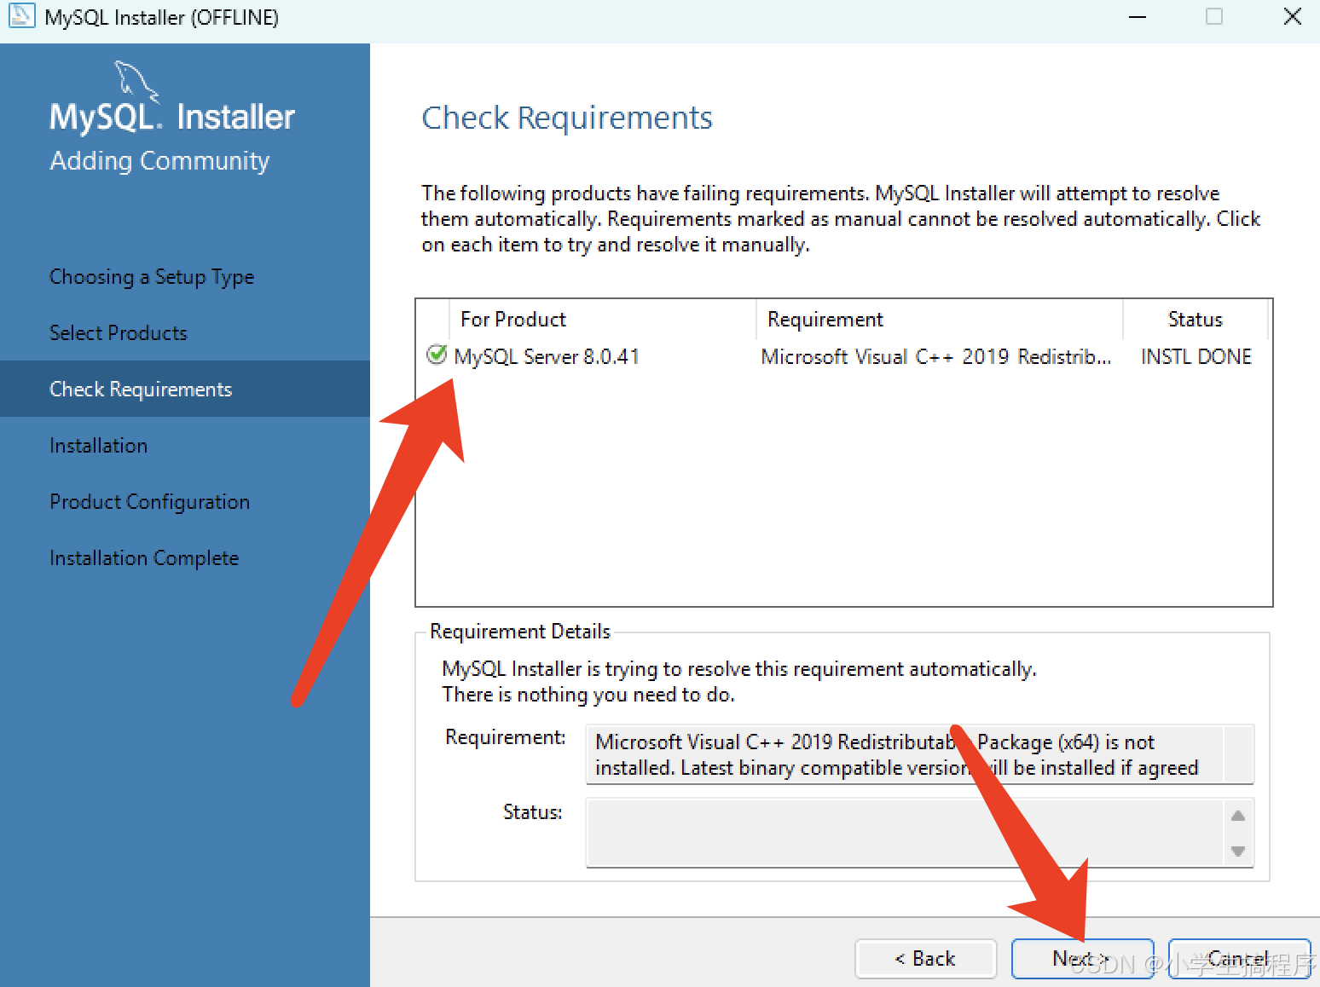Close the MySQL Installer window
Viewport: 1320px width, 987px height.
pos(1292,17)
